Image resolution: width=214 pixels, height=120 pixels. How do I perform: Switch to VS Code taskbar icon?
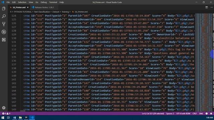(32, 118)
